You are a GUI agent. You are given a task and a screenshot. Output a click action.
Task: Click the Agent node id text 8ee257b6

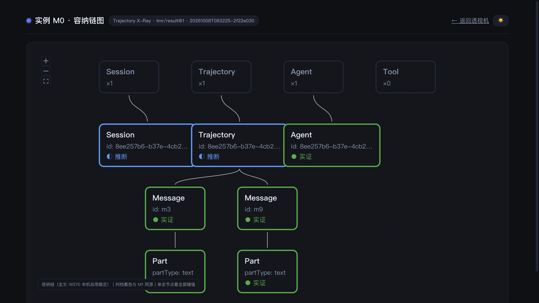pos(331,146)
